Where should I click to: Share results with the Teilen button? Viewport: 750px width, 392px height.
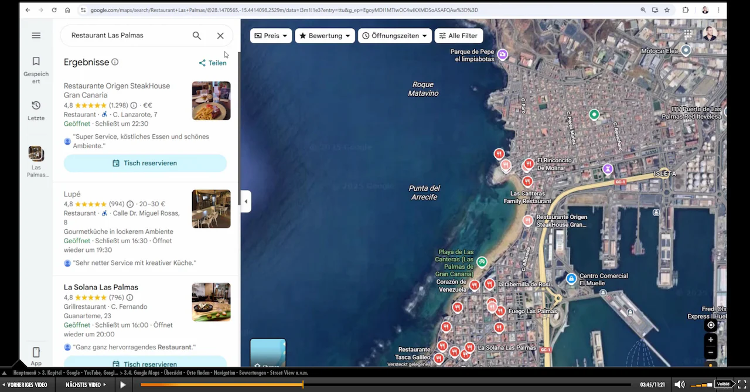click(x=212, y=63)
